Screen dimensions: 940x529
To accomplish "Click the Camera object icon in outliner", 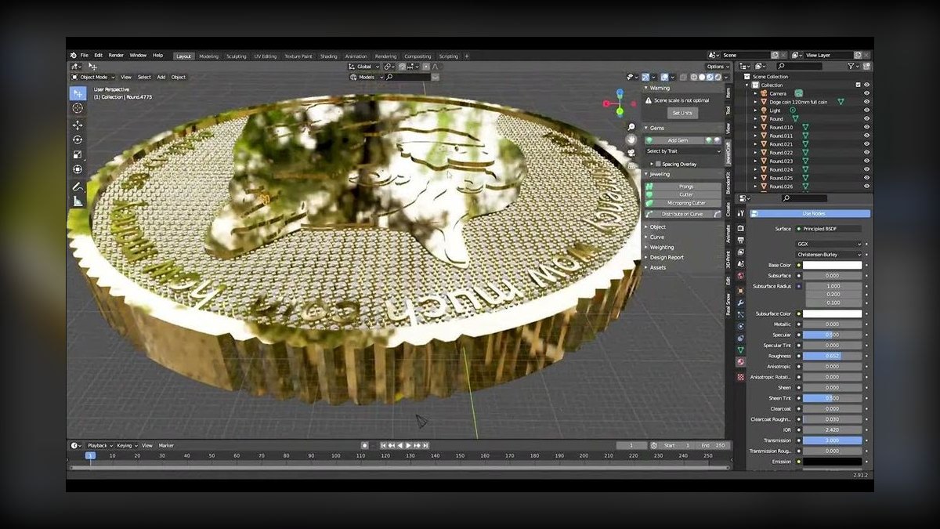I will click(764, 93).
